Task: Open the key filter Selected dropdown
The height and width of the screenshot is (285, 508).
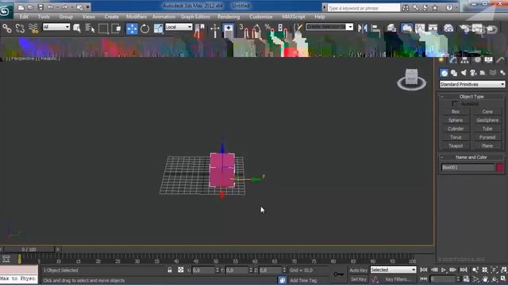Action: pos(393,270)
